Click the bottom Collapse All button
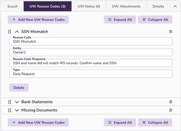 (155, 122)
